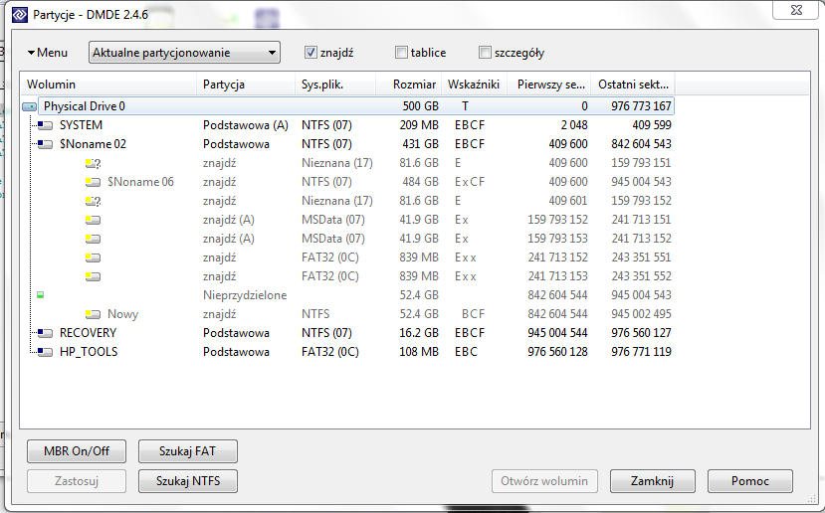
Task: Click the 108 MB size value
Action: pos(419,352)
